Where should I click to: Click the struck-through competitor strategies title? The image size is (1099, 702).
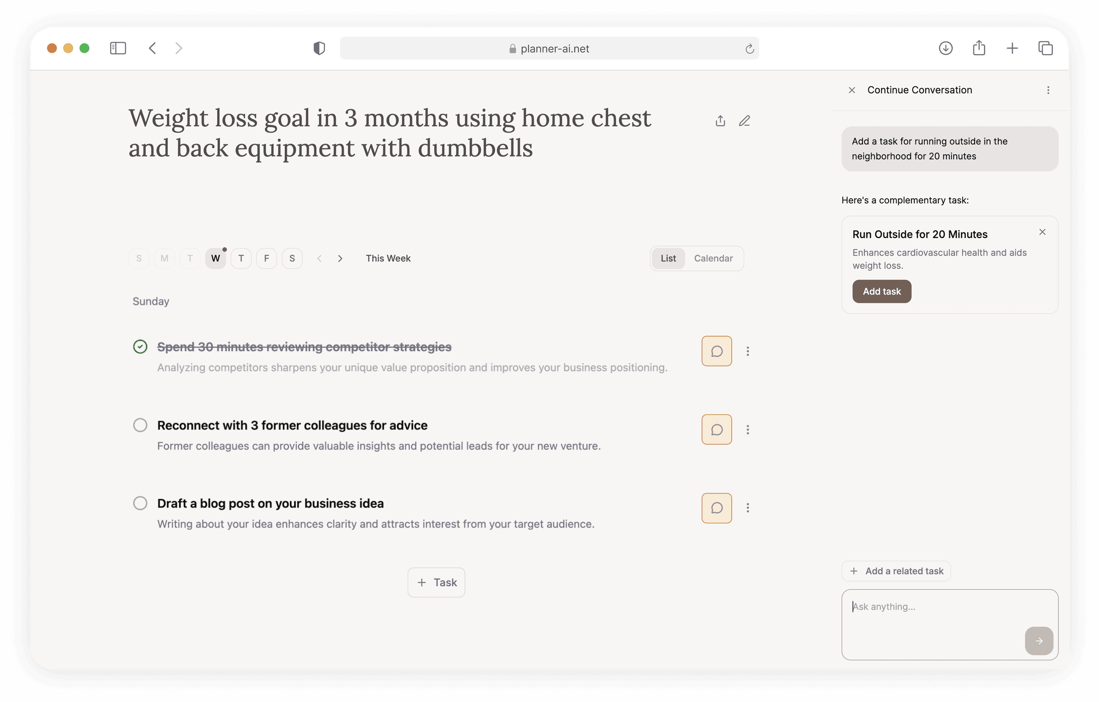(304, 347)
